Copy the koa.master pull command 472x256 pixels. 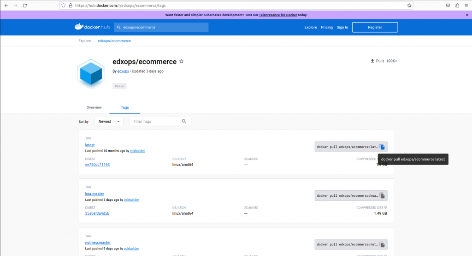click(x=382, y=196)
